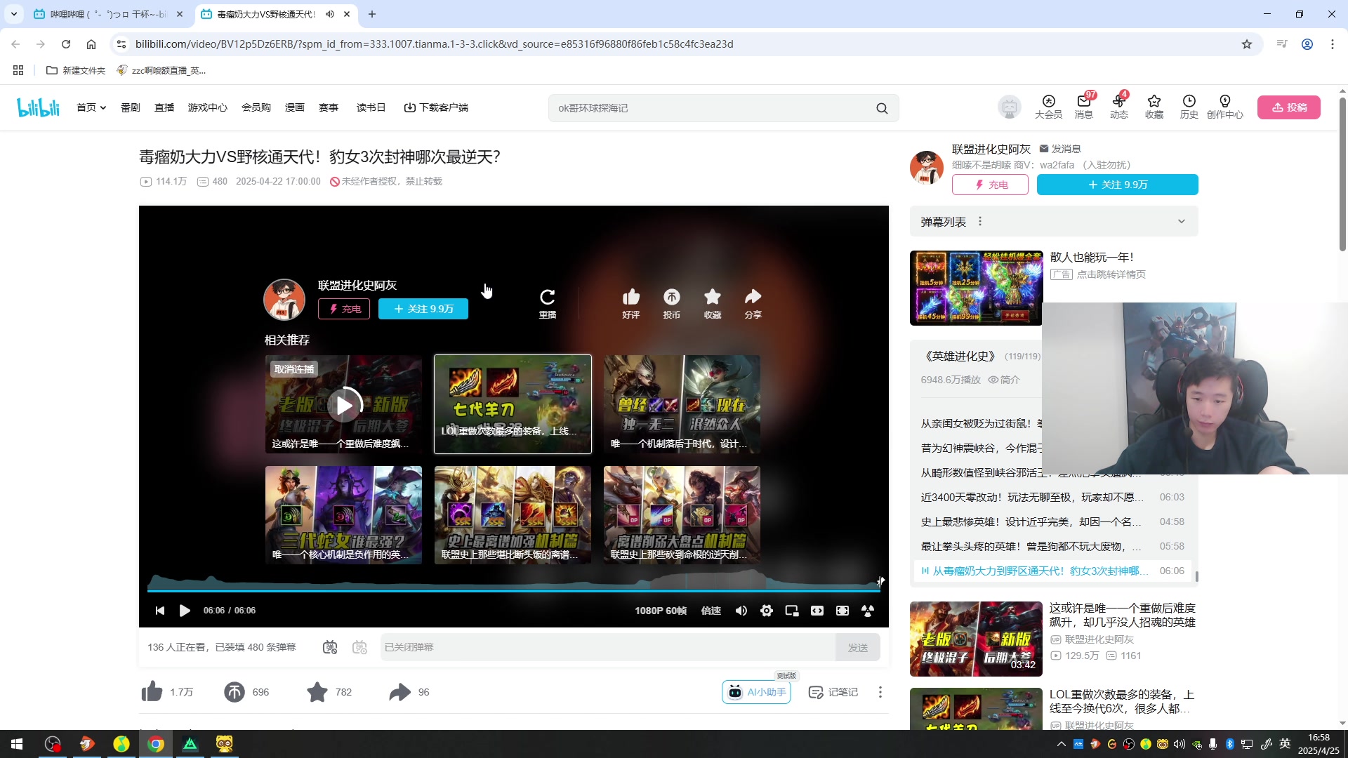Open 游戏中心 nav item
The width and height of the screenshot is (1348, 758).
(208, 107)
